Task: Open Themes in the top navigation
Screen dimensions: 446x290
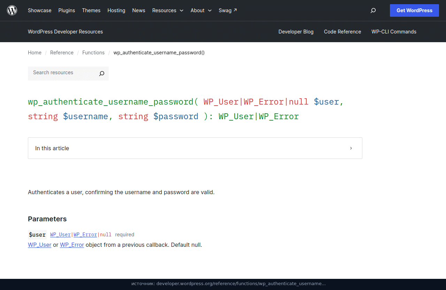Action: pyautogui.click(x=91, y=10)
